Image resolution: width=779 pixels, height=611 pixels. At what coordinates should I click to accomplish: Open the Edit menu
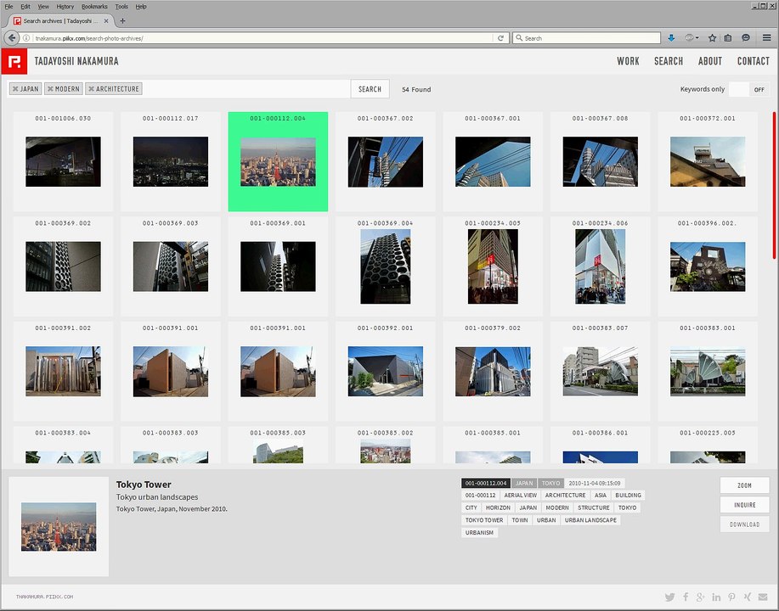pyautogui.click(x=25, y=7)
